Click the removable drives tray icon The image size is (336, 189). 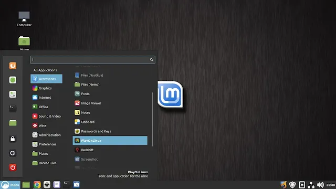pyautogui.click(x=302, y=185)
